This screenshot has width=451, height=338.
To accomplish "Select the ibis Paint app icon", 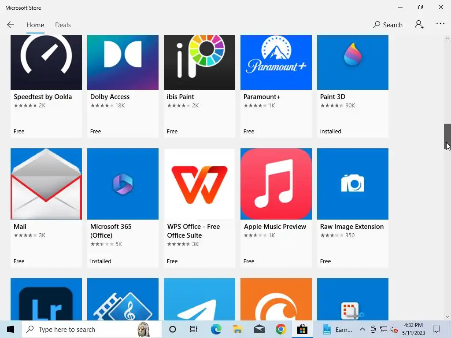I will (200, 62).
